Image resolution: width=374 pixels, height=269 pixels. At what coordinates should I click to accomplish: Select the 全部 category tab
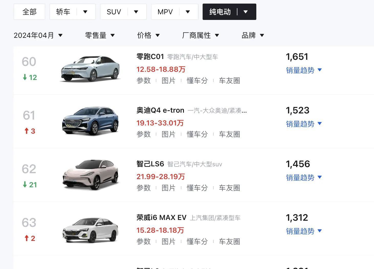(29, 12)
